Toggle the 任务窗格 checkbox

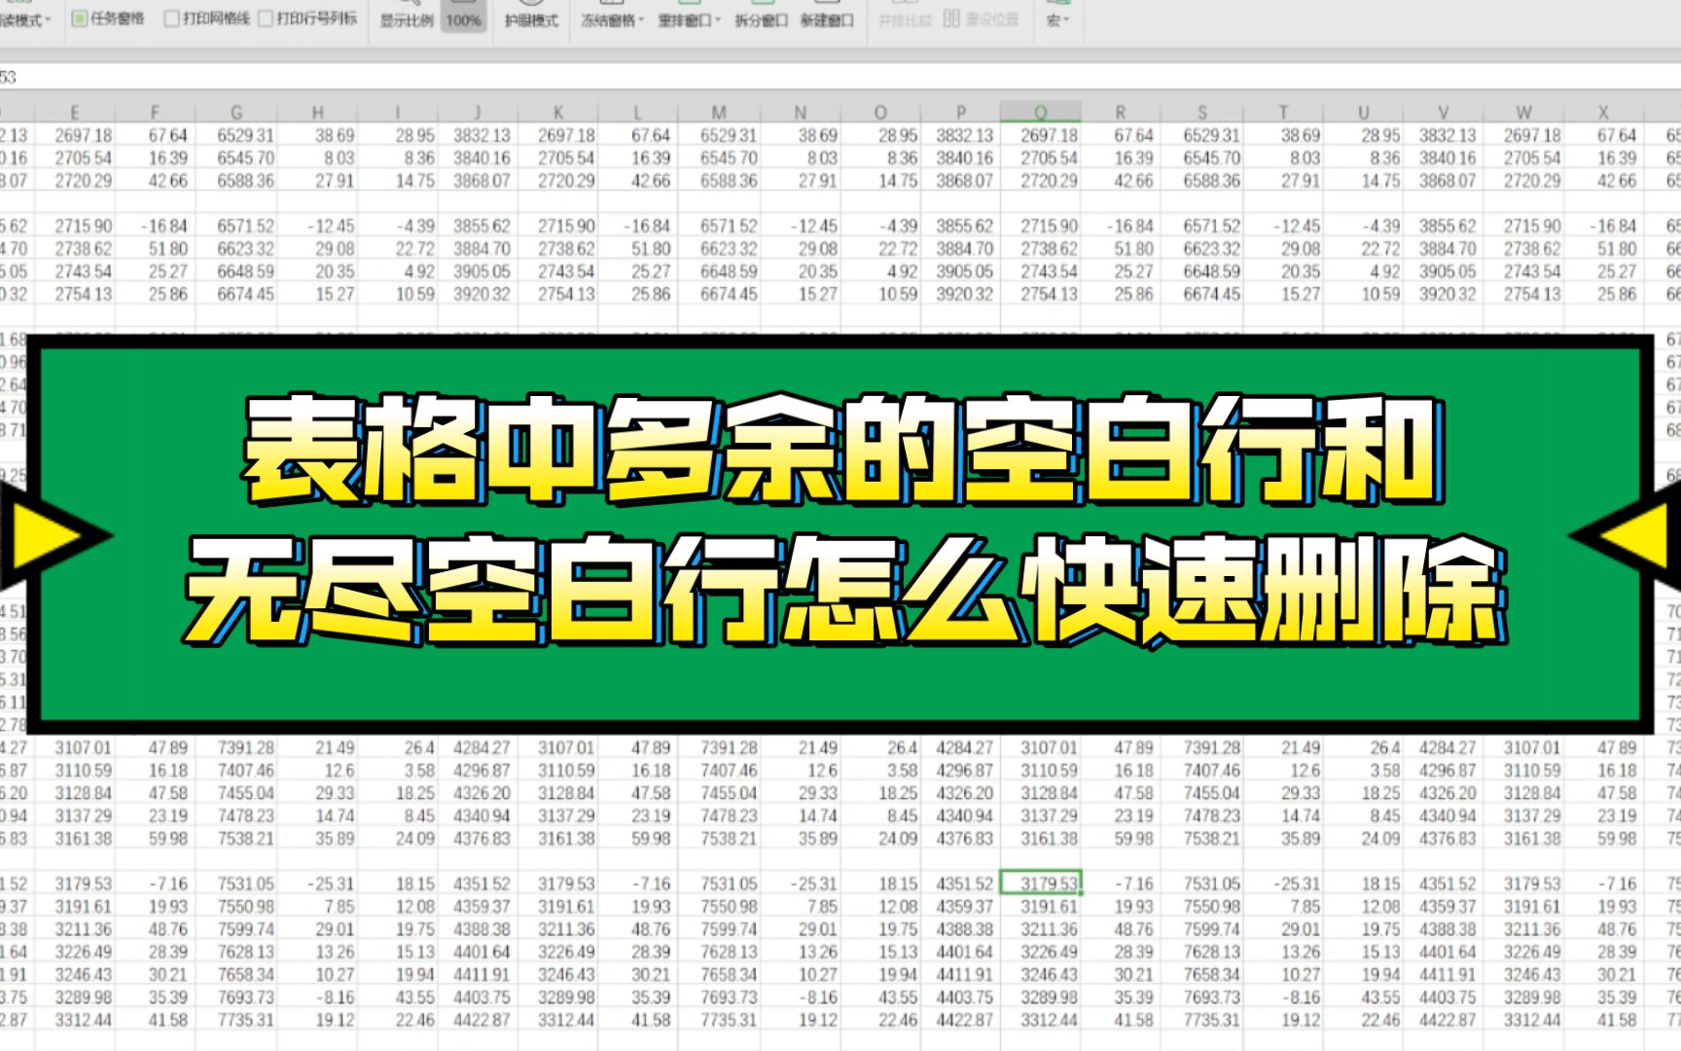click(x=109, y=18)
